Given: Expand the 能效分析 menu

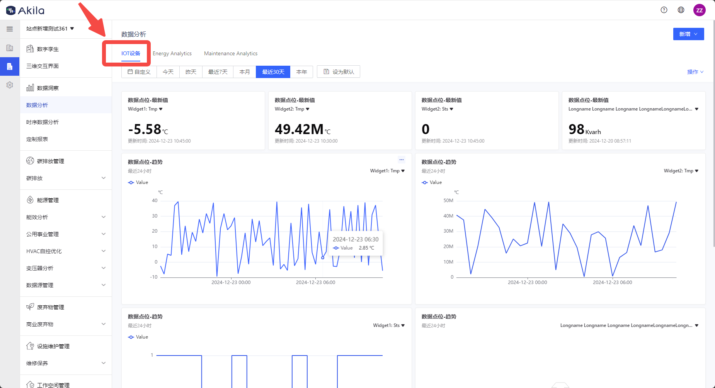Looking at the screenshot, I should point(66,217).
